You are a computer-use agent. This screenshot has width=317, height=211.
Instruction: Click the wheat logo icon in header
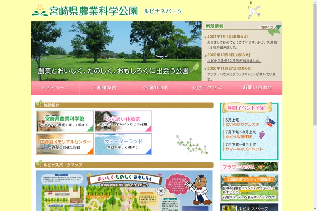click(x=39, y=10)
